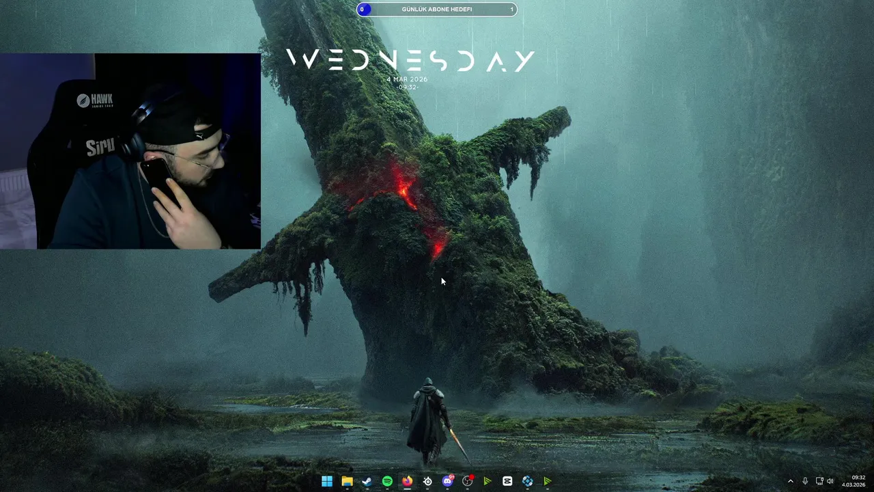Click green triangle icon between OBS and CapCut
Viewport: 874px width, 492px height.
(x=488, y=481)
